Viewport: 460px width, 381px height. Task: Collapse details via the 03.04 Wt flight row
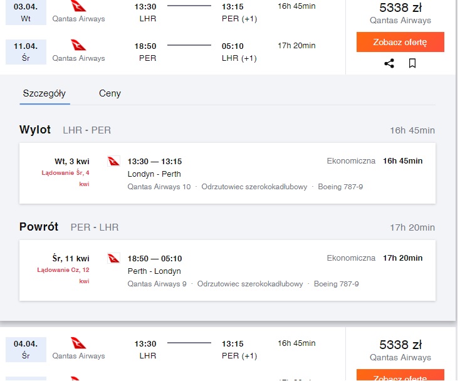pyautogui.click(x=173, y=13)
